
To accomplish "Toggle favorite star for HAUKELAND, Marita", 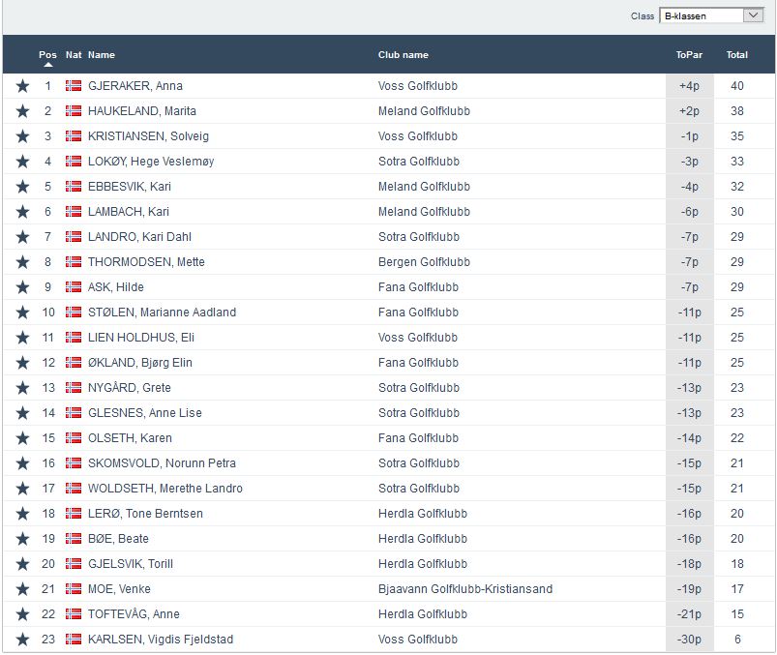I will click(22, 111).
